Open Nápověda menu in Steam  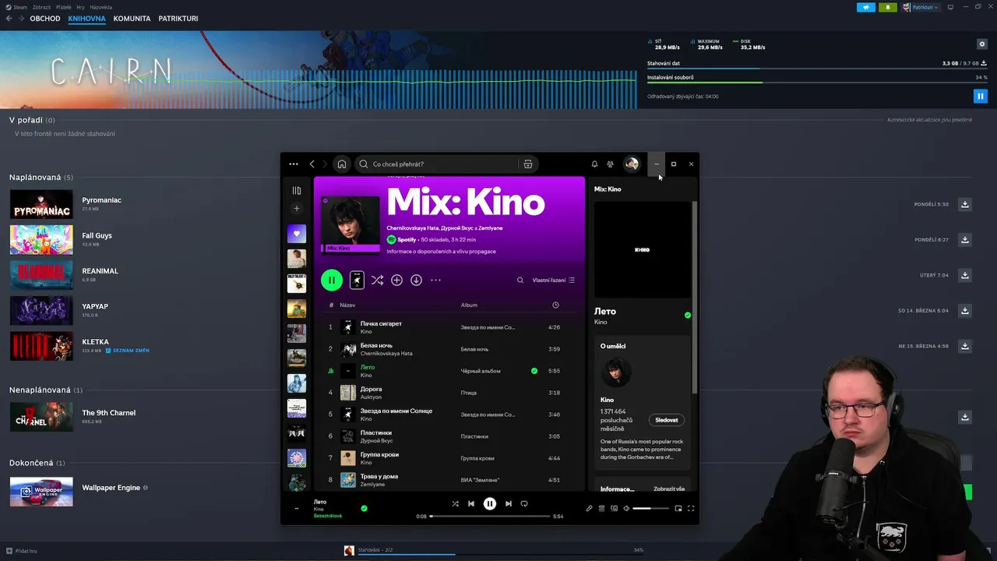coord(101,7)
